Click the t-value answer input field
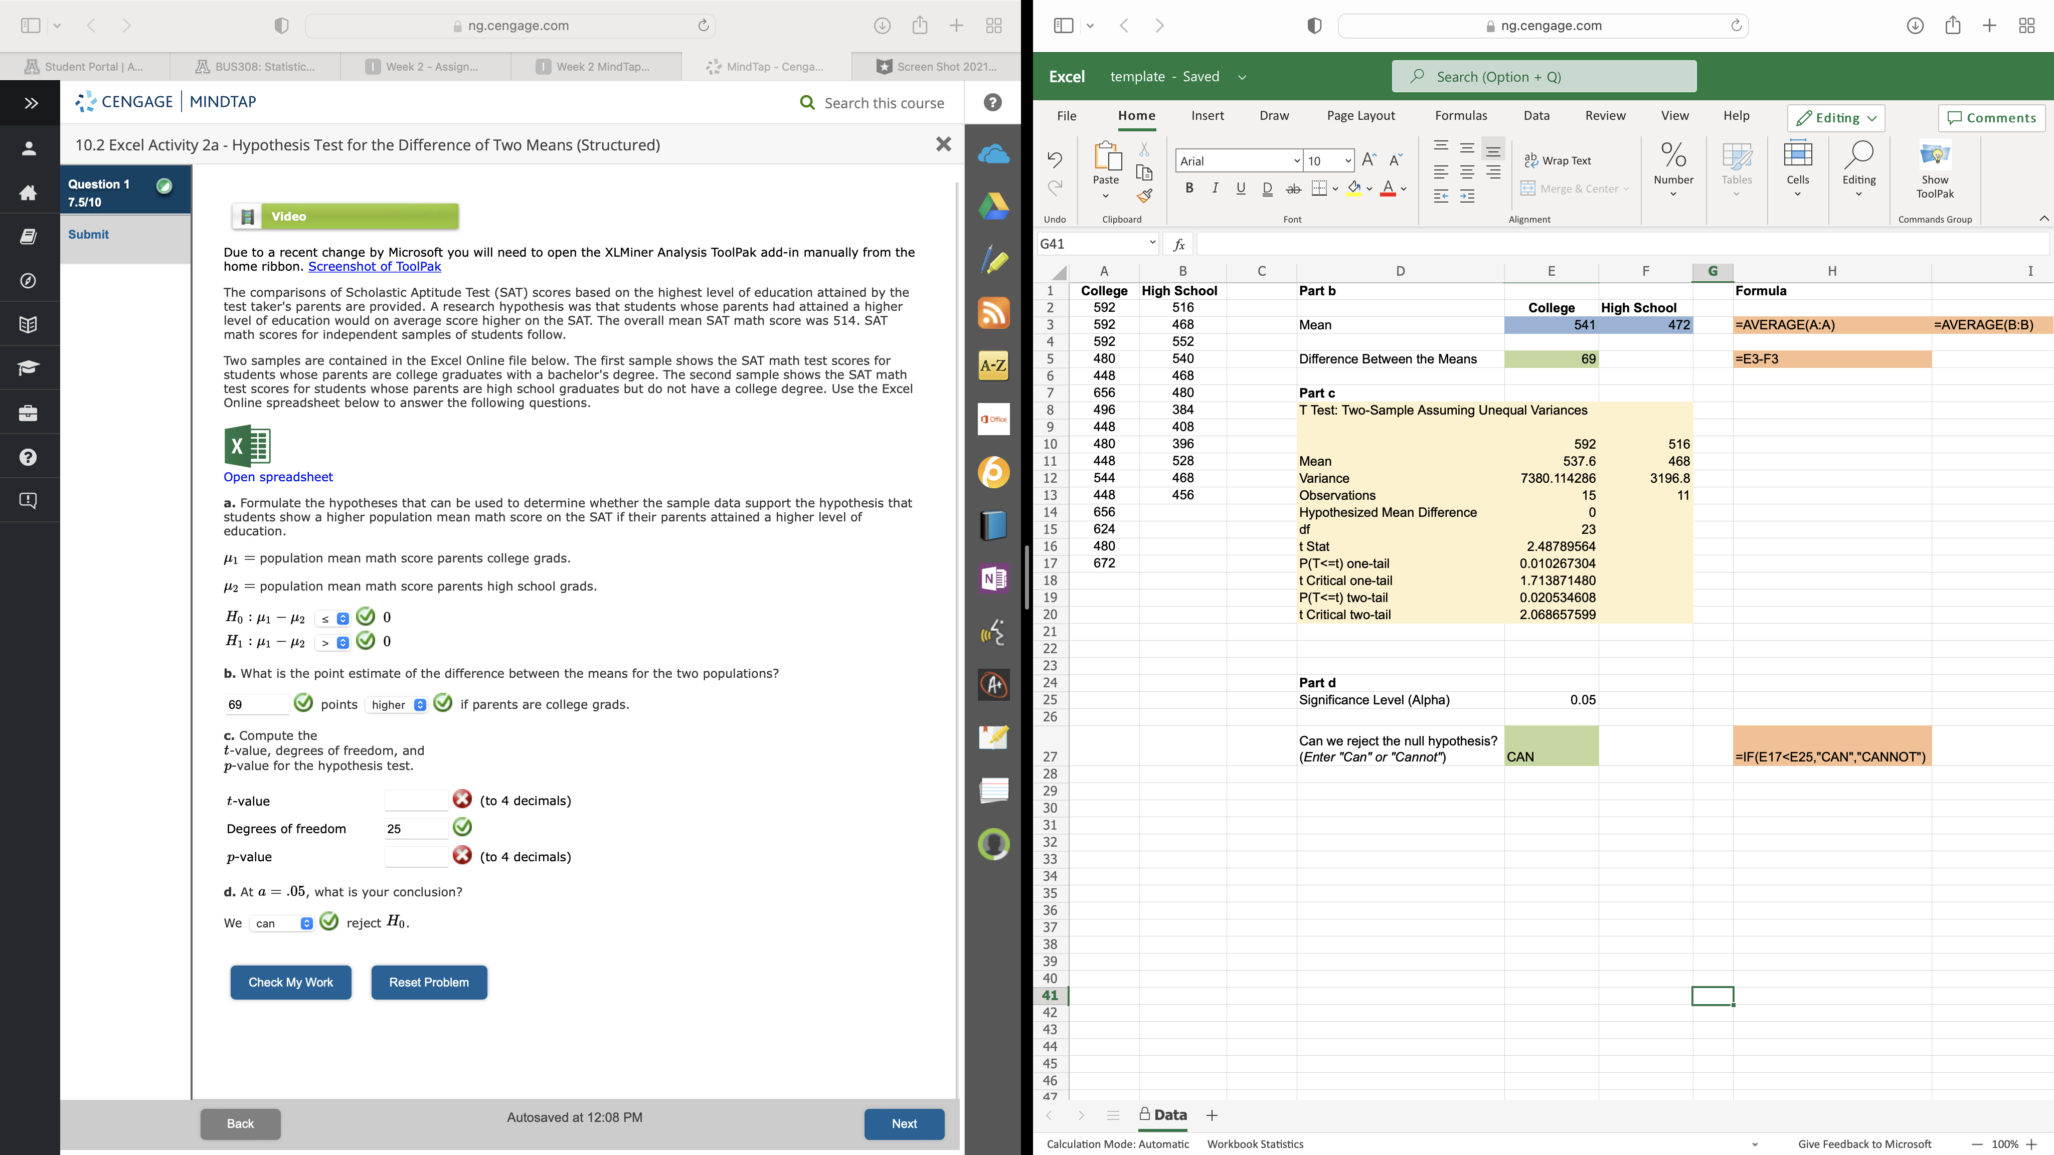 tap(415, 800)
